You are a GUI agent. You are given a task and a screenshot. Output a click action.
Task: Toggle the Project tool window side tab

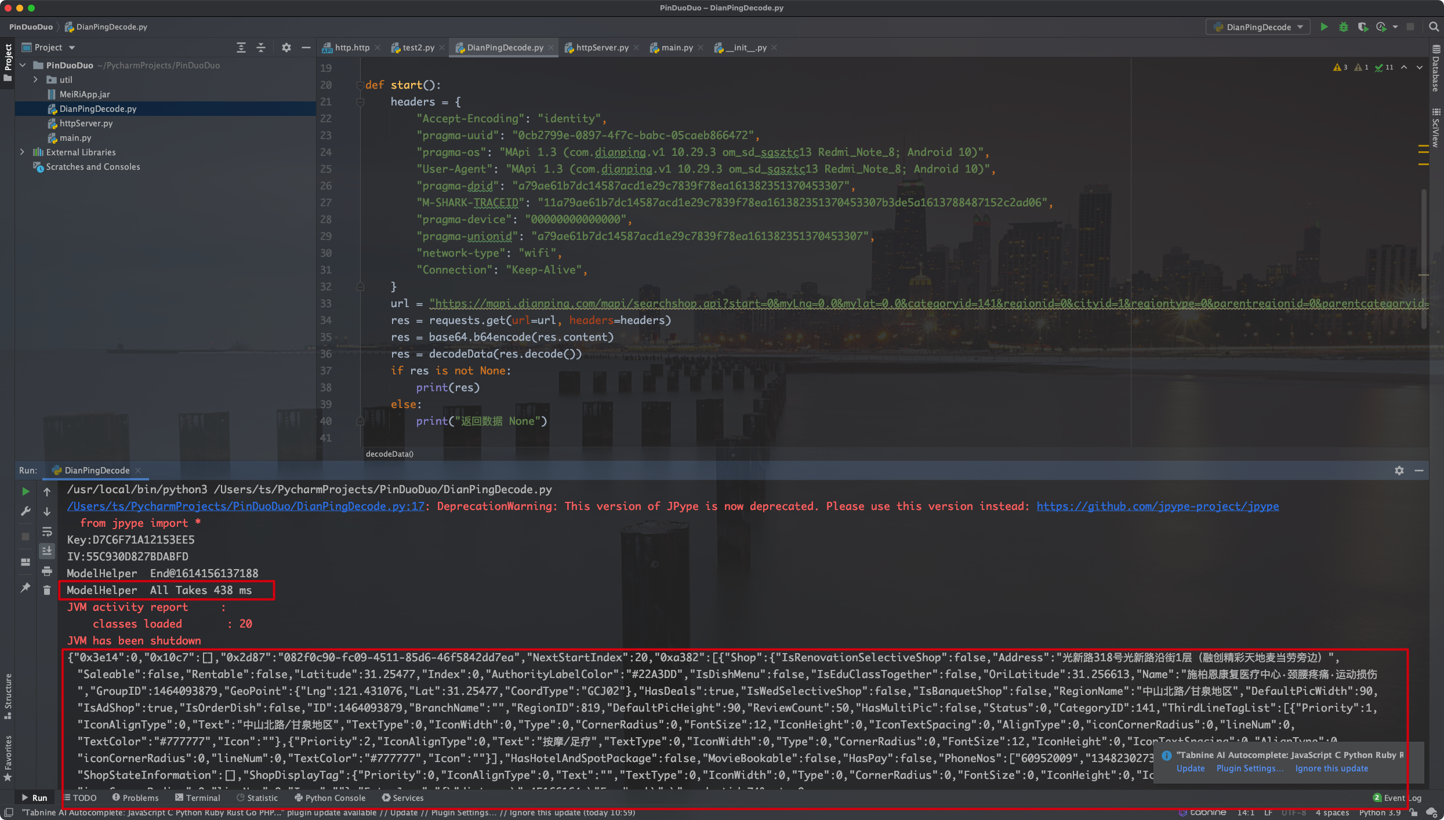click(8, 62)
